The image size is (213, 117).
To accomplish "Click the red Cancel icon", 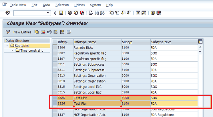I will [82, 13].
